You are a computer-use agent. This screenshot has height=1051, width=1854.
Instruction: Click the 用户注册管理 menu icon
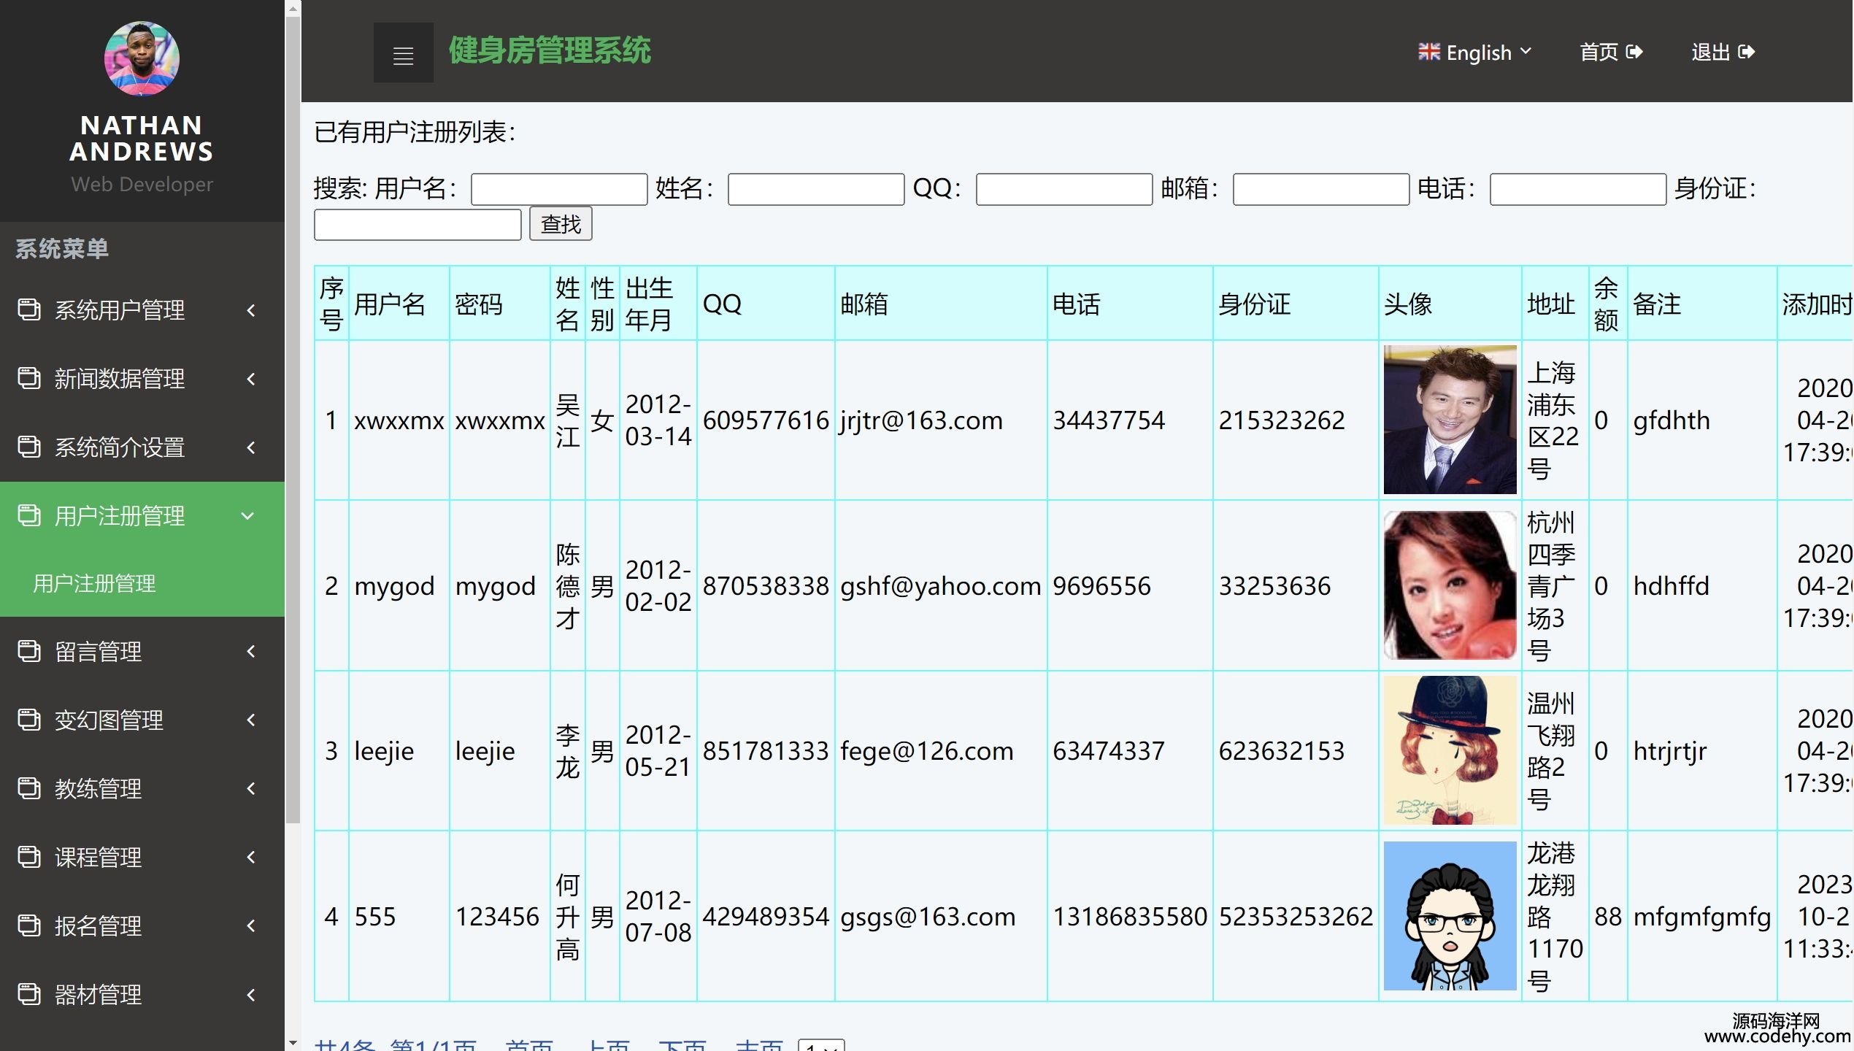[x=29, y=515]
